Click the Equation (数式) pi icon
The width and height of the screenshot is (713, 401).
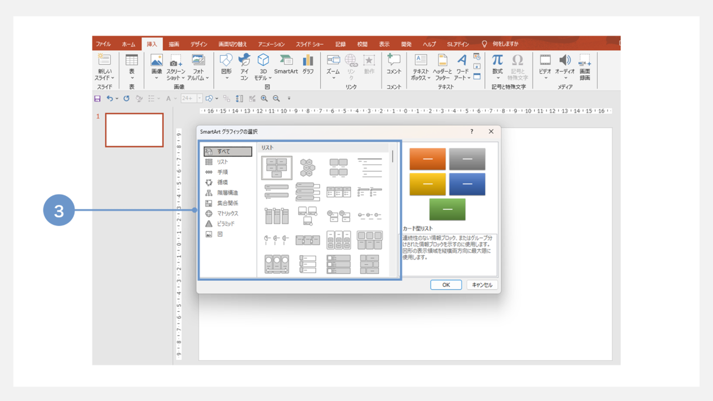pyautogui.click(x=497, y=60)
